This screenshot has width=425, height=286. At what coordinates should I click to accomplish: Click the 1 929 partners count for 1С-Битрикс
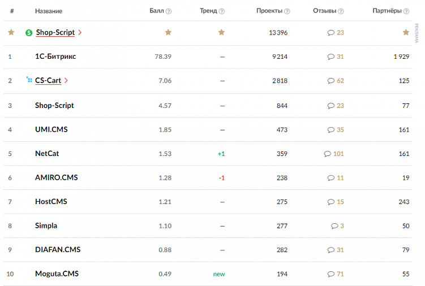click(401, 57)
